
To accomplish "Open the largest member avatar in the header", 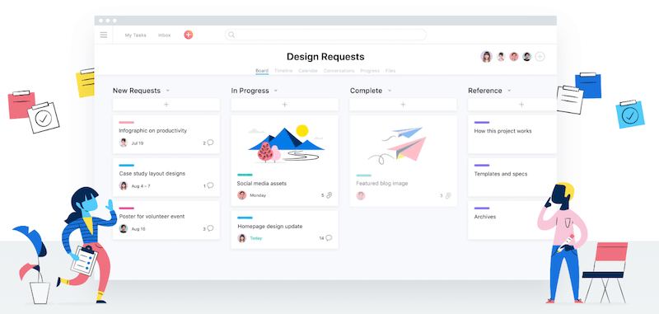I will click(487, 57).
